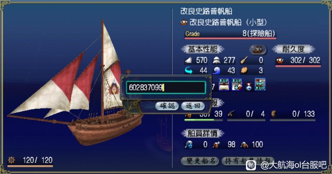Click the vertical sail stat icon showing 570
The width and height of the screenshot is (332, 174).
[188, 61]
